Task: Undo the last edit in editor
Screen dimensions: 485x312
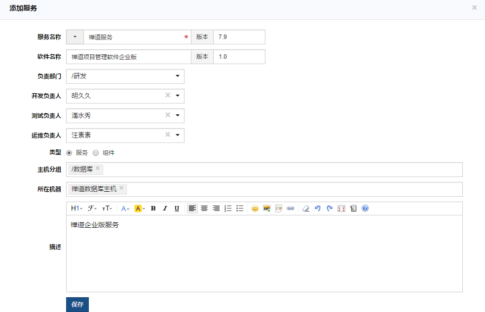Action: [318, 208]
